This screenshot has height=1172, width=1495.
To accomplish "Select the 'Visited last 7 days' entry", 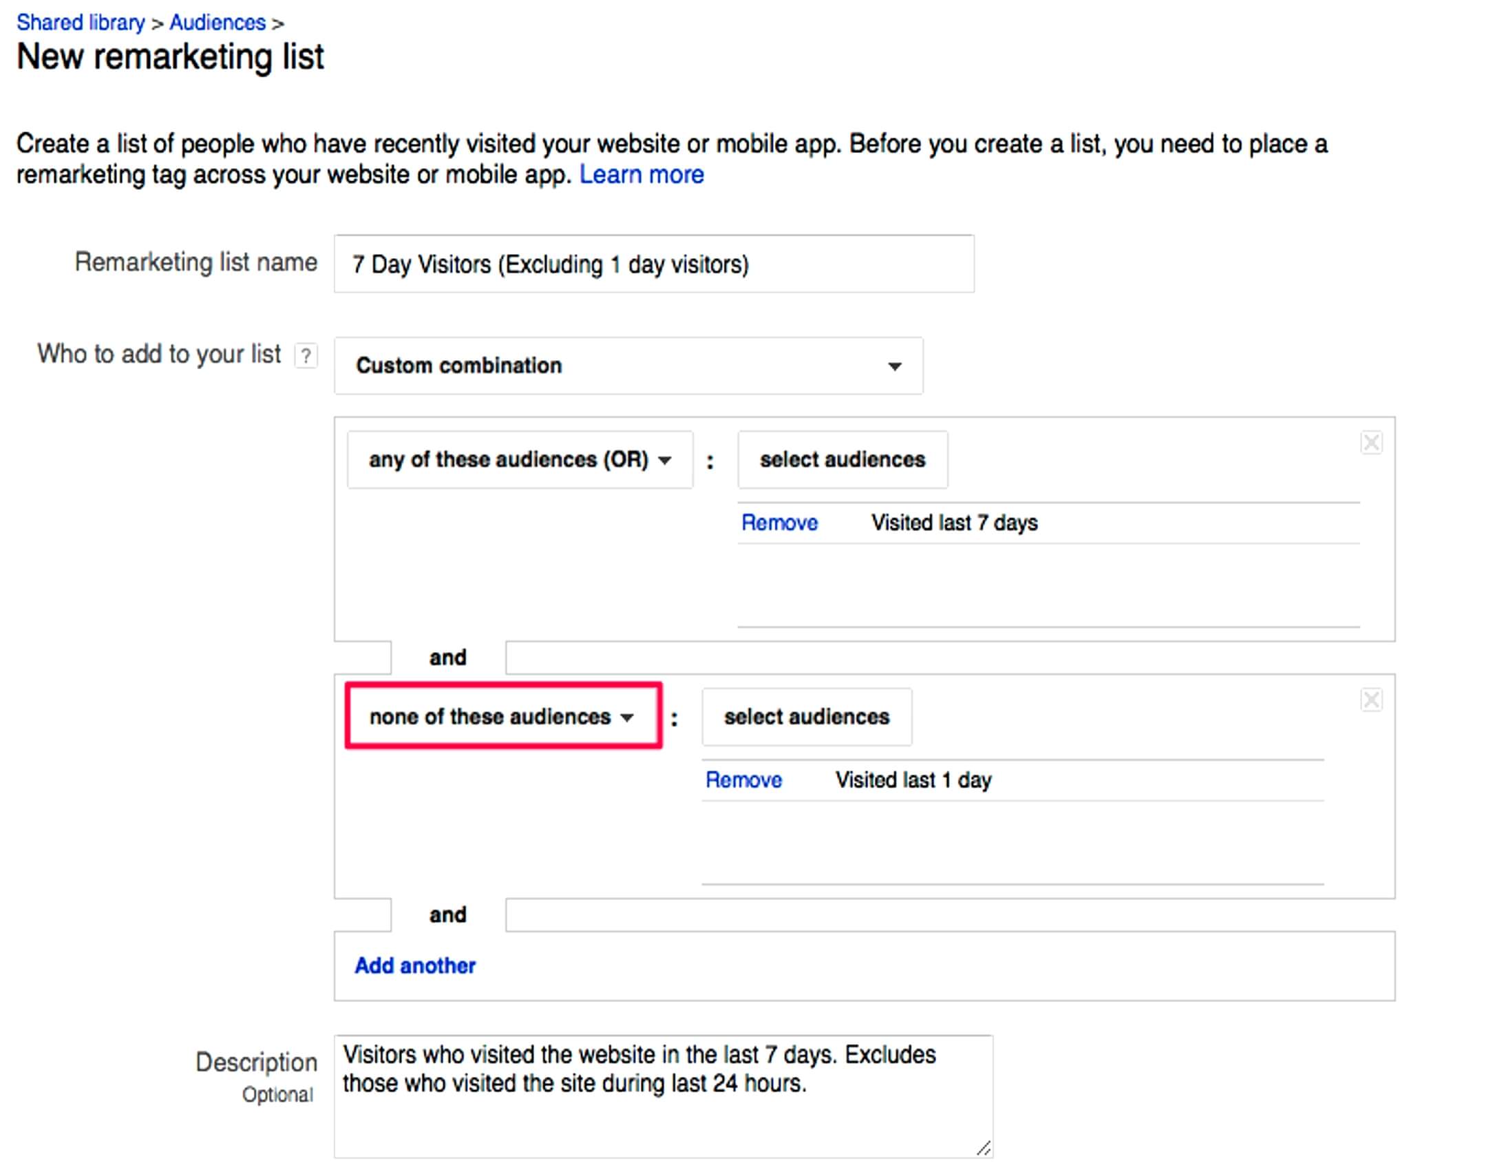I will [x=954, y=523].
